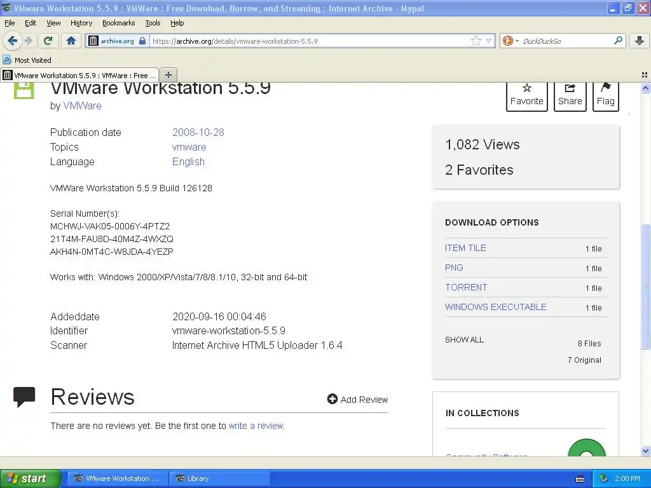Screen dimensions: 651x488
Task: Click the keyboard icon in system tray
Action: 580,479
